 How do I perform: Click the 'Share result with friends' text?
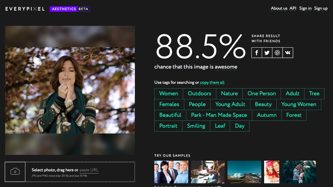tap(266, 39)
